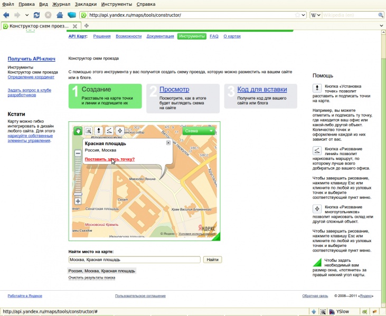
Task: Open the back/forward history dropdown arrow
Action: pos(27,15)
